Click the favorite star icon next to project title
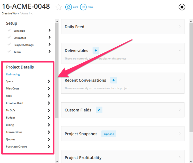The height and width of the screenshot is (163, 193). coord(59,7)
